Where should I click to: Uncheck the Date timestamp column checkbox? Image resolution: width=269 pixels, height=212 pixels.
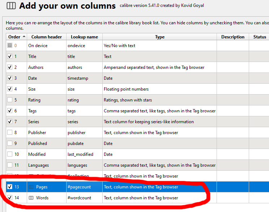[10, 78]
